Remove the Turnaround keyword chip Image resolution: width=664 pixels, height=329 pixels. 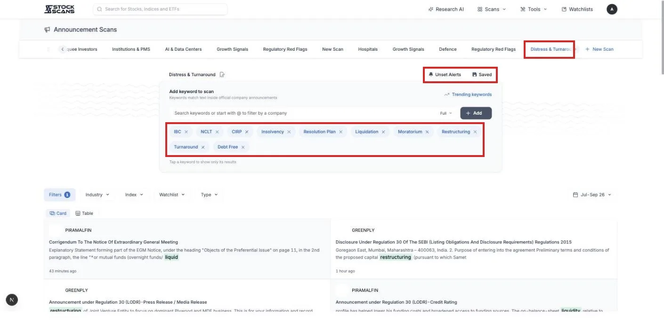(x=203, y=147)
